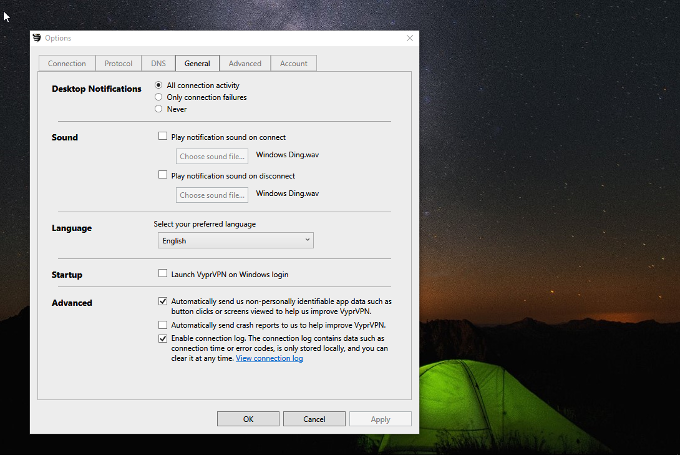Choose sound file for connect notification
The height and width of the screenshot is (455, 680).
click(x=212, y=157)
